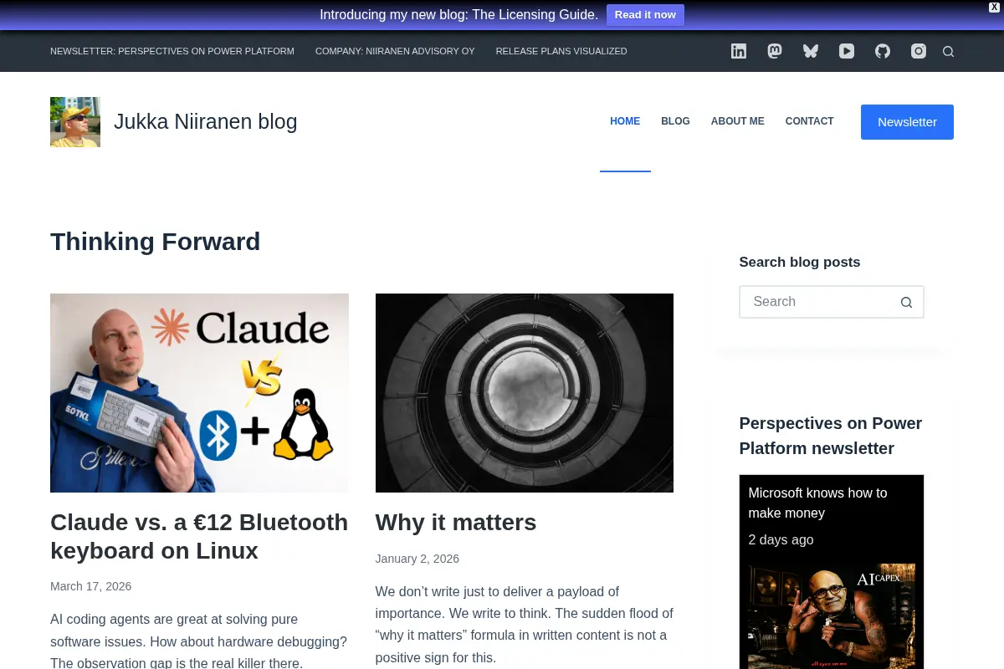1004x669 pixels.
Task: Open the Claude vs Bluetooth keyboard thumbnail
Action: click(199, 393)
